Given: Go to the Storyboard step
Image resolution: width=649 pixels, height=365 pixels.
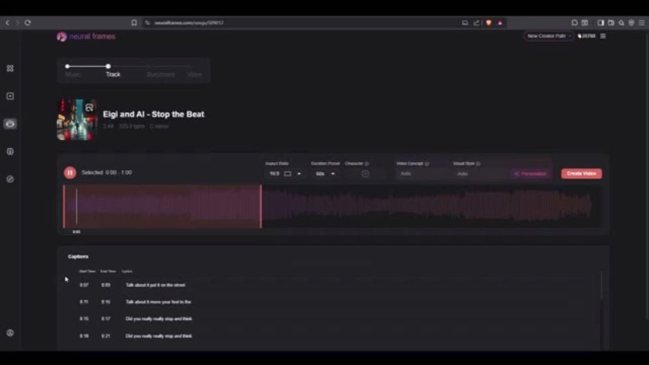Looking at the screenshot, I should pos(161,74).
